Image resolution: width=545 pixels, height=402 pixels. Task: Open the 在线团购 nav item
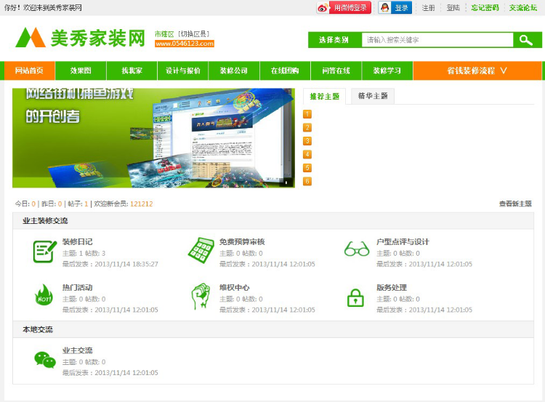[x=285, y=71]
